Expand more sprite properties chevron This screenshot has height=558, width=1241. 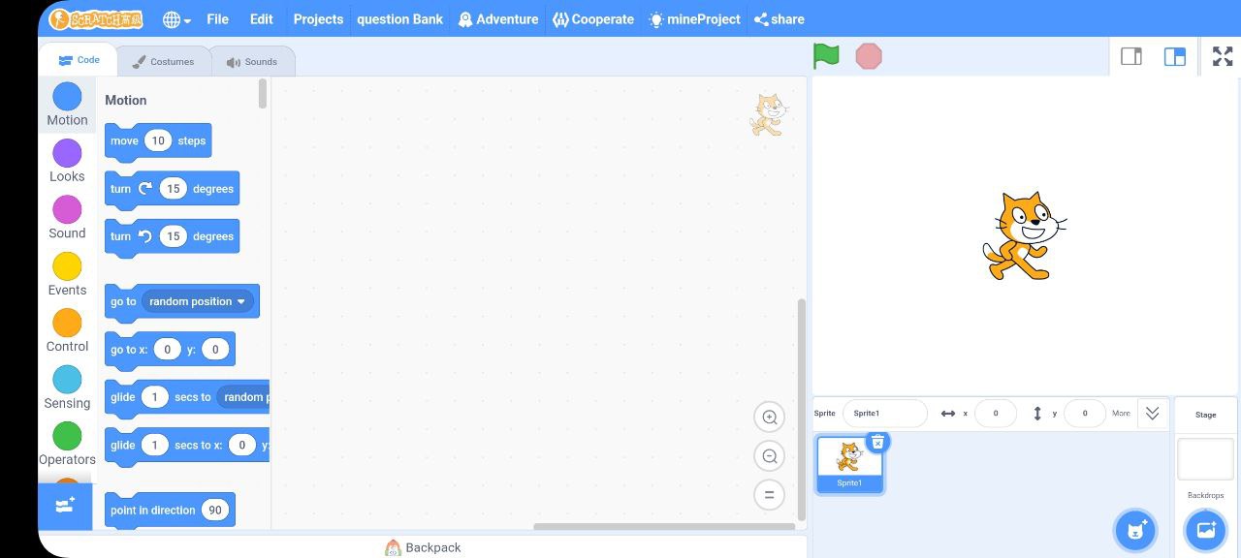[x=1152, y=413]
